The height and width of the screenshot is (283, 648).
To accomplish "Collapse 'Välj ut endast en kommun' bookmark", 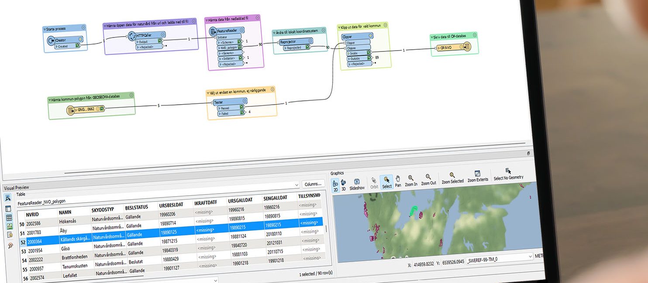I will point(208,93).
